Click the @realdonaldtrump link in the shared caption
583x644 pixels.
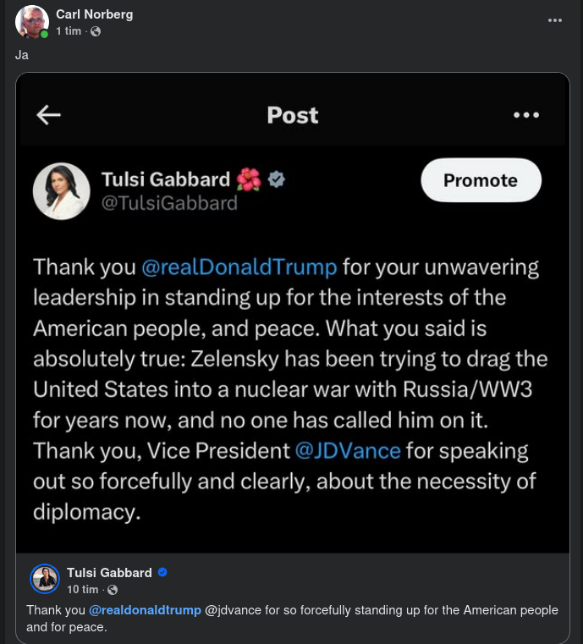pos(146,610)
